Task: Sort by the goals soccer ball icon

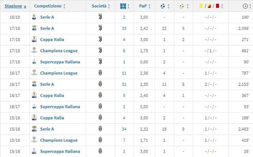Action: coord(163,6)
